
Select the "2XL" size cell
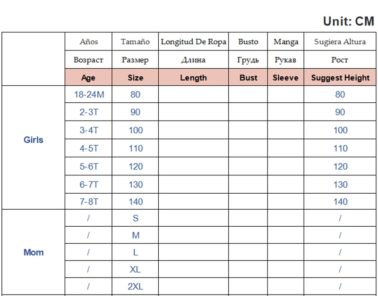click(x=135, y=287)
